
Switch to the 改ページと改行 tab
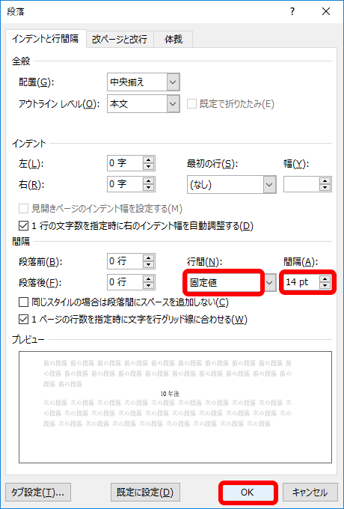120,40
